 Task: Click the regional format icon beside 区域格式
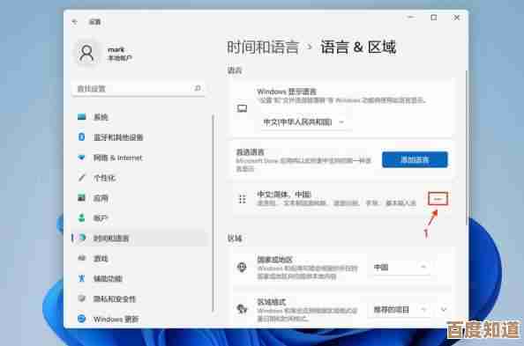(x=242, y=309)
